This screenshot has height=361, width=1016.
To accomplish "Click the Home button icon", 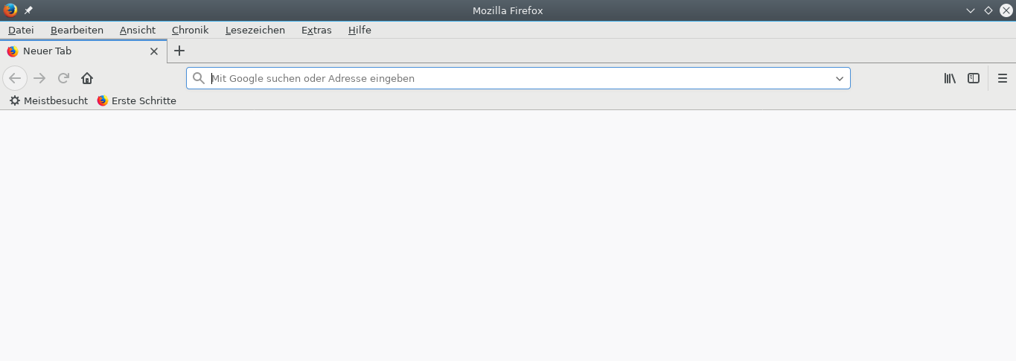I will tap(87, 78).
